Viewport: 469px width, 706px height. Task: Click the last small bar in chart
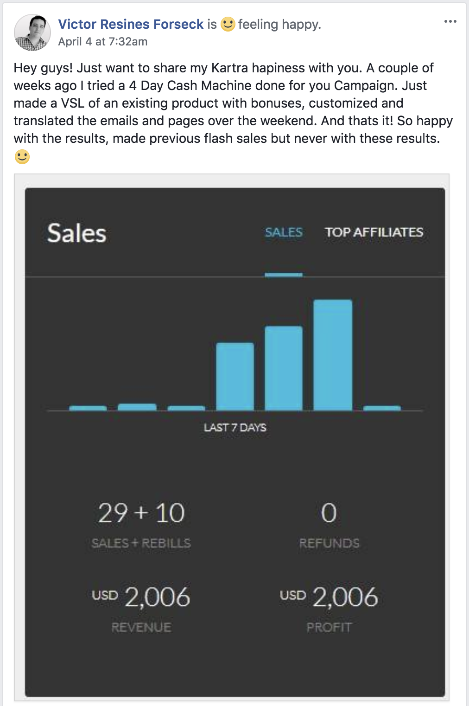(x=382, y=408)
